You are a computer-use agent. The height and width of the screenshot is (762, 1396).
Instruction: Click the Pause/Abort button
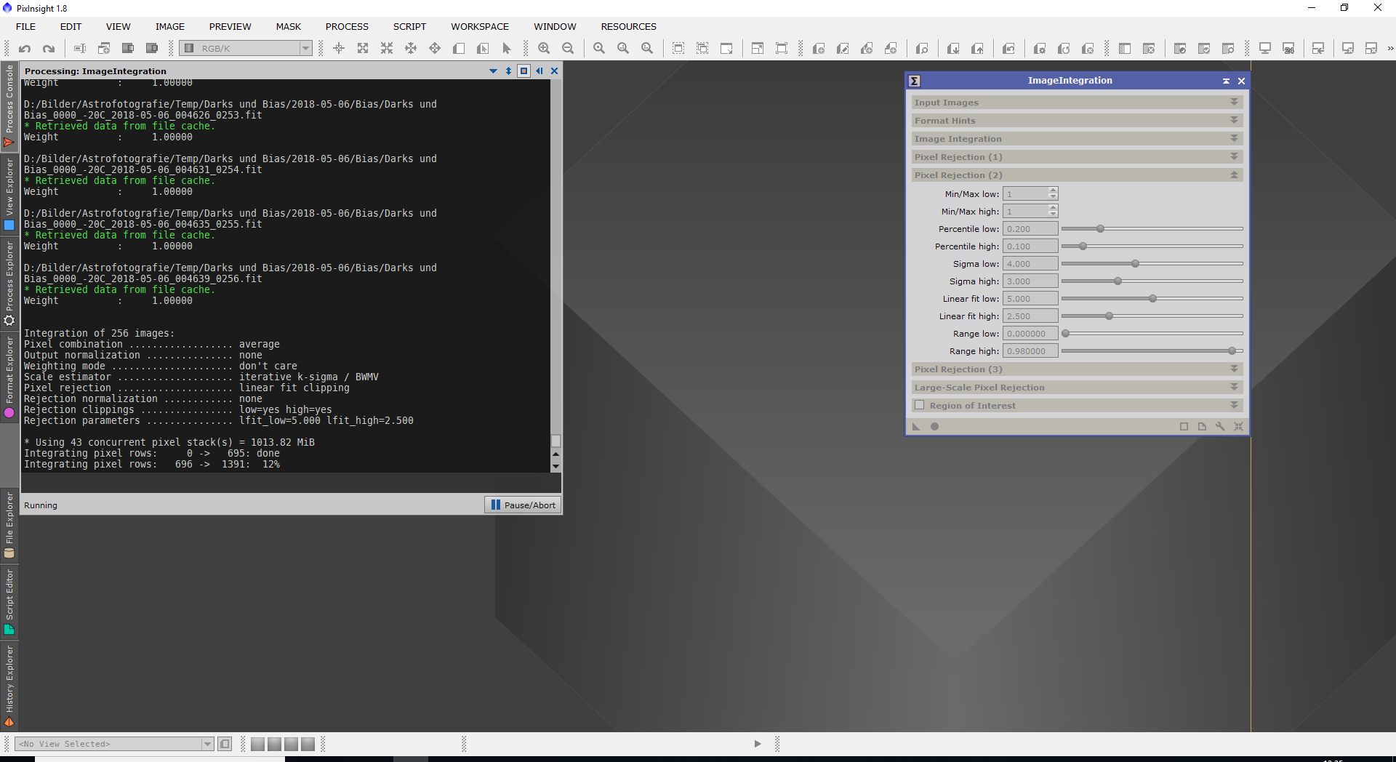(523, 505)
